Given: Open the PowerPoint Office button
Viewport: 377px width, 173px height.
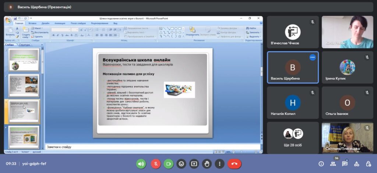Looking at the screenshot, I should click(x=8, y=20).
